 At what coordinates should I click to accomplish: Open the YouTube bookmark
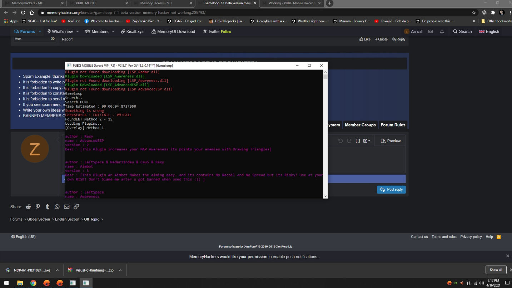pyautogui.click(x=71, y=21)
